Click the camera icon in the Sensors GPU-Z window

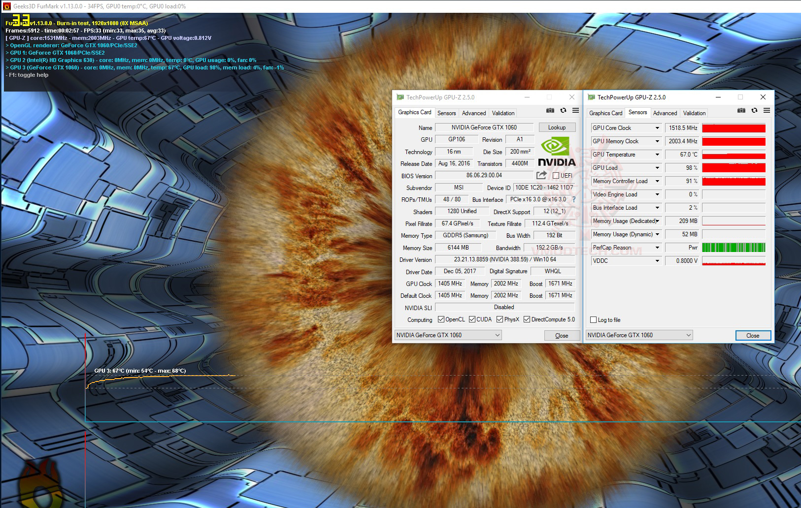point(741,111)
